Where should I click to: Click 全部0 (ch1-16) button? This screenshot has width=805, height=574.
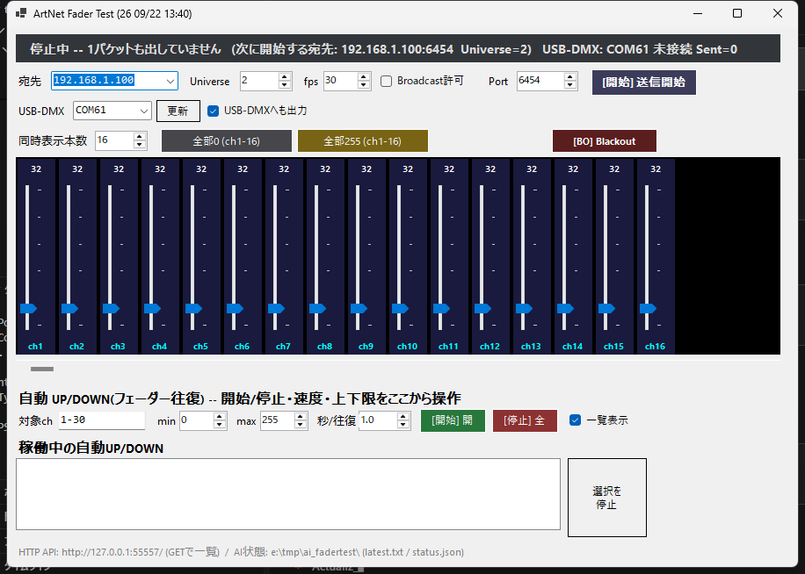227,141
